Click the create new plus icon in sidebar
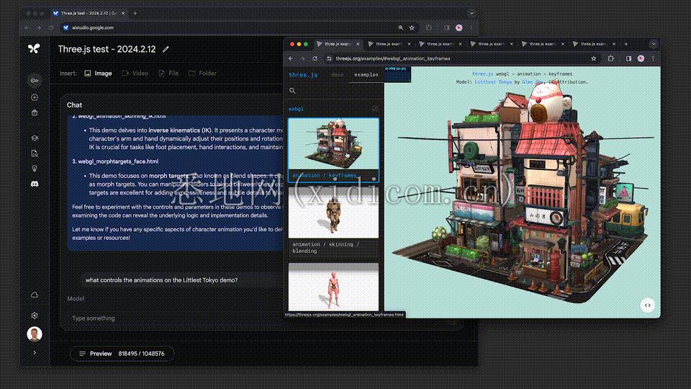The image size is (691, 389). [x=35, y=97]
